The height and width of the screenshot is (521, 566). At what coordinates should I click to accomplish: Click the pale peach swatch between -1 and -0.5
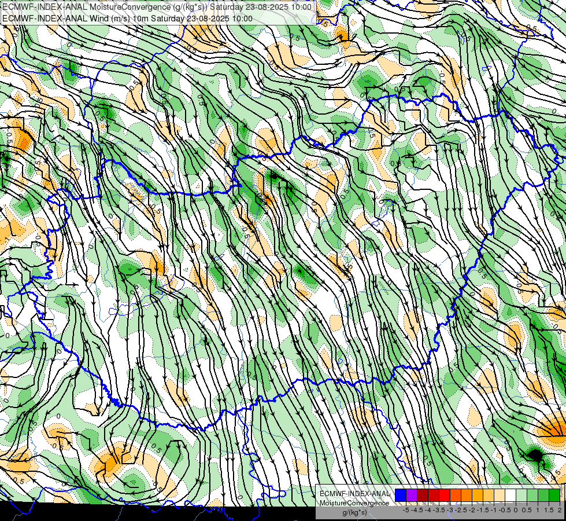(x=500, y=495)
